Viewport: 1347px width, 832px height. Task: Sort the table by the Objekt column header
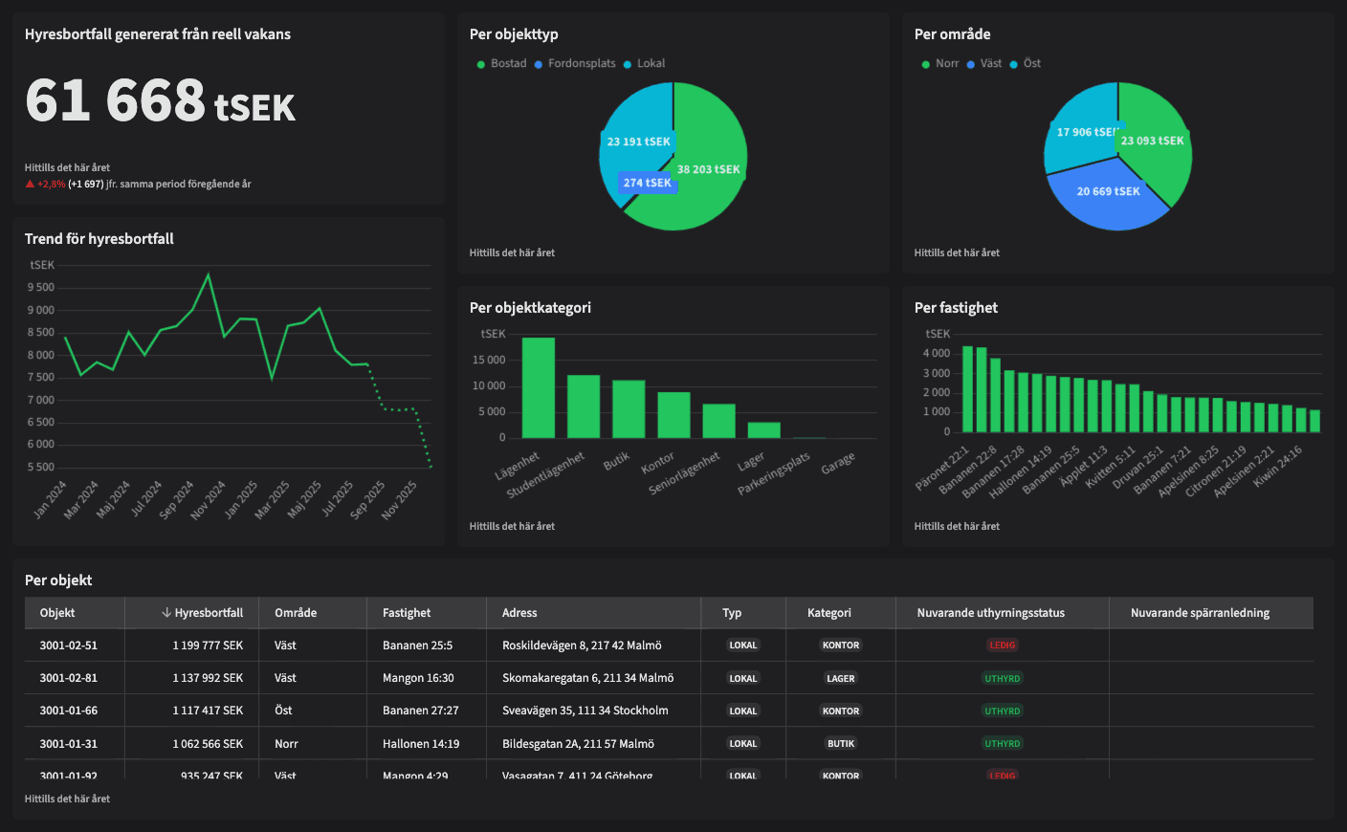57,613
